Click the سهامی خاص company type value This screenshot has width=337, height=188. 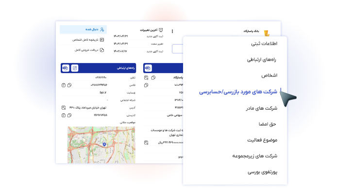[x=175, y=115]
